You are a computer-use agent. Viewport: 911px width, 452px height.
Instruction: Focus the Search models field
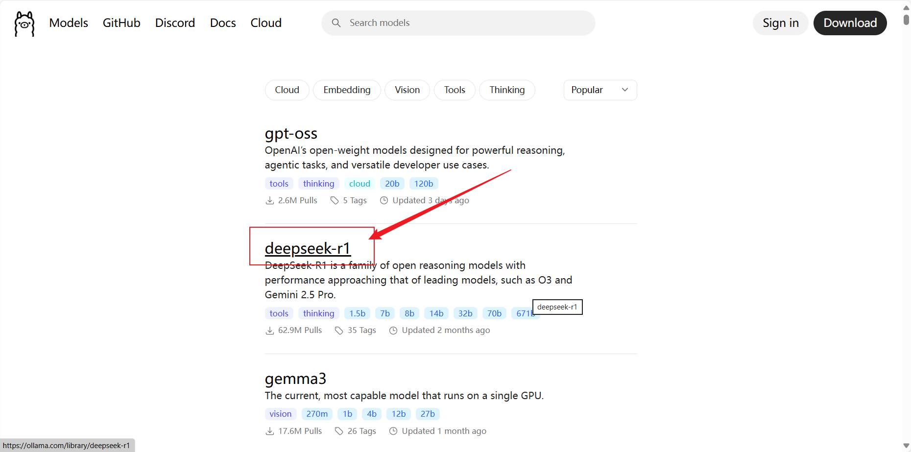point(458,23)
